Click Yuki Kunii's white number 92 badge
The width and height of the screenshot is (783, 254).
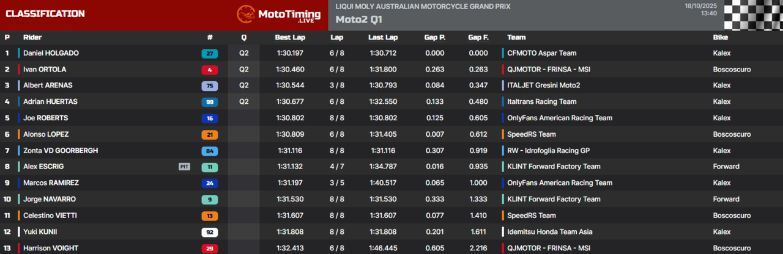coord(209,232)
